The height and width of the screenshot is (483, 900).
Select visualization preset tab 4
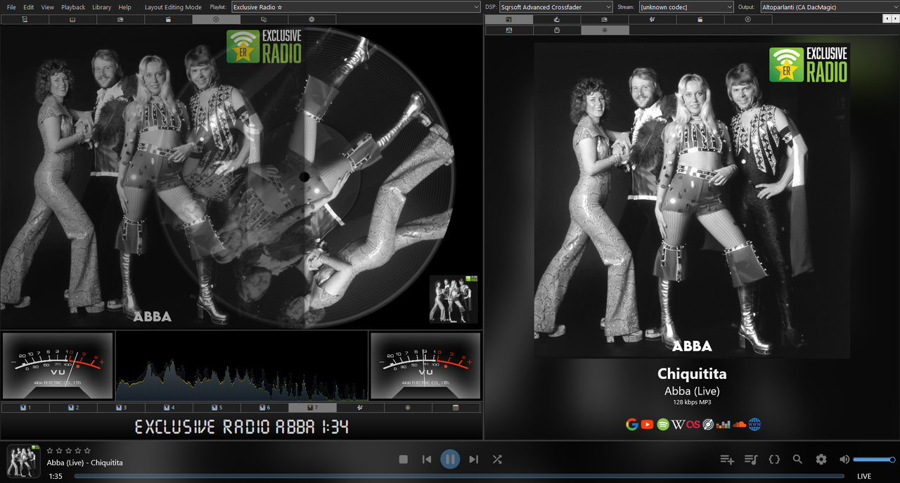point(169,408)
